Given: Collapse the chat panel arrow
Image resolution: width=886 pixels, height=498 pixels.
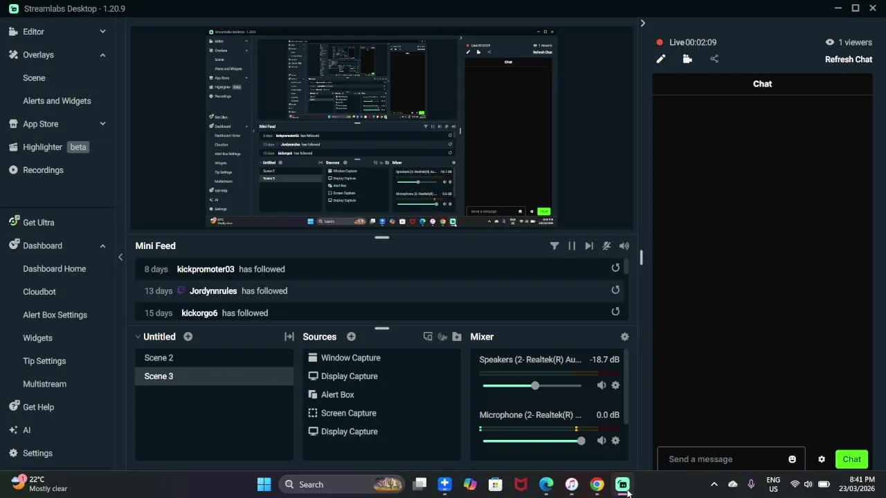Looking at the screenshot, I should tap(642, 24).
